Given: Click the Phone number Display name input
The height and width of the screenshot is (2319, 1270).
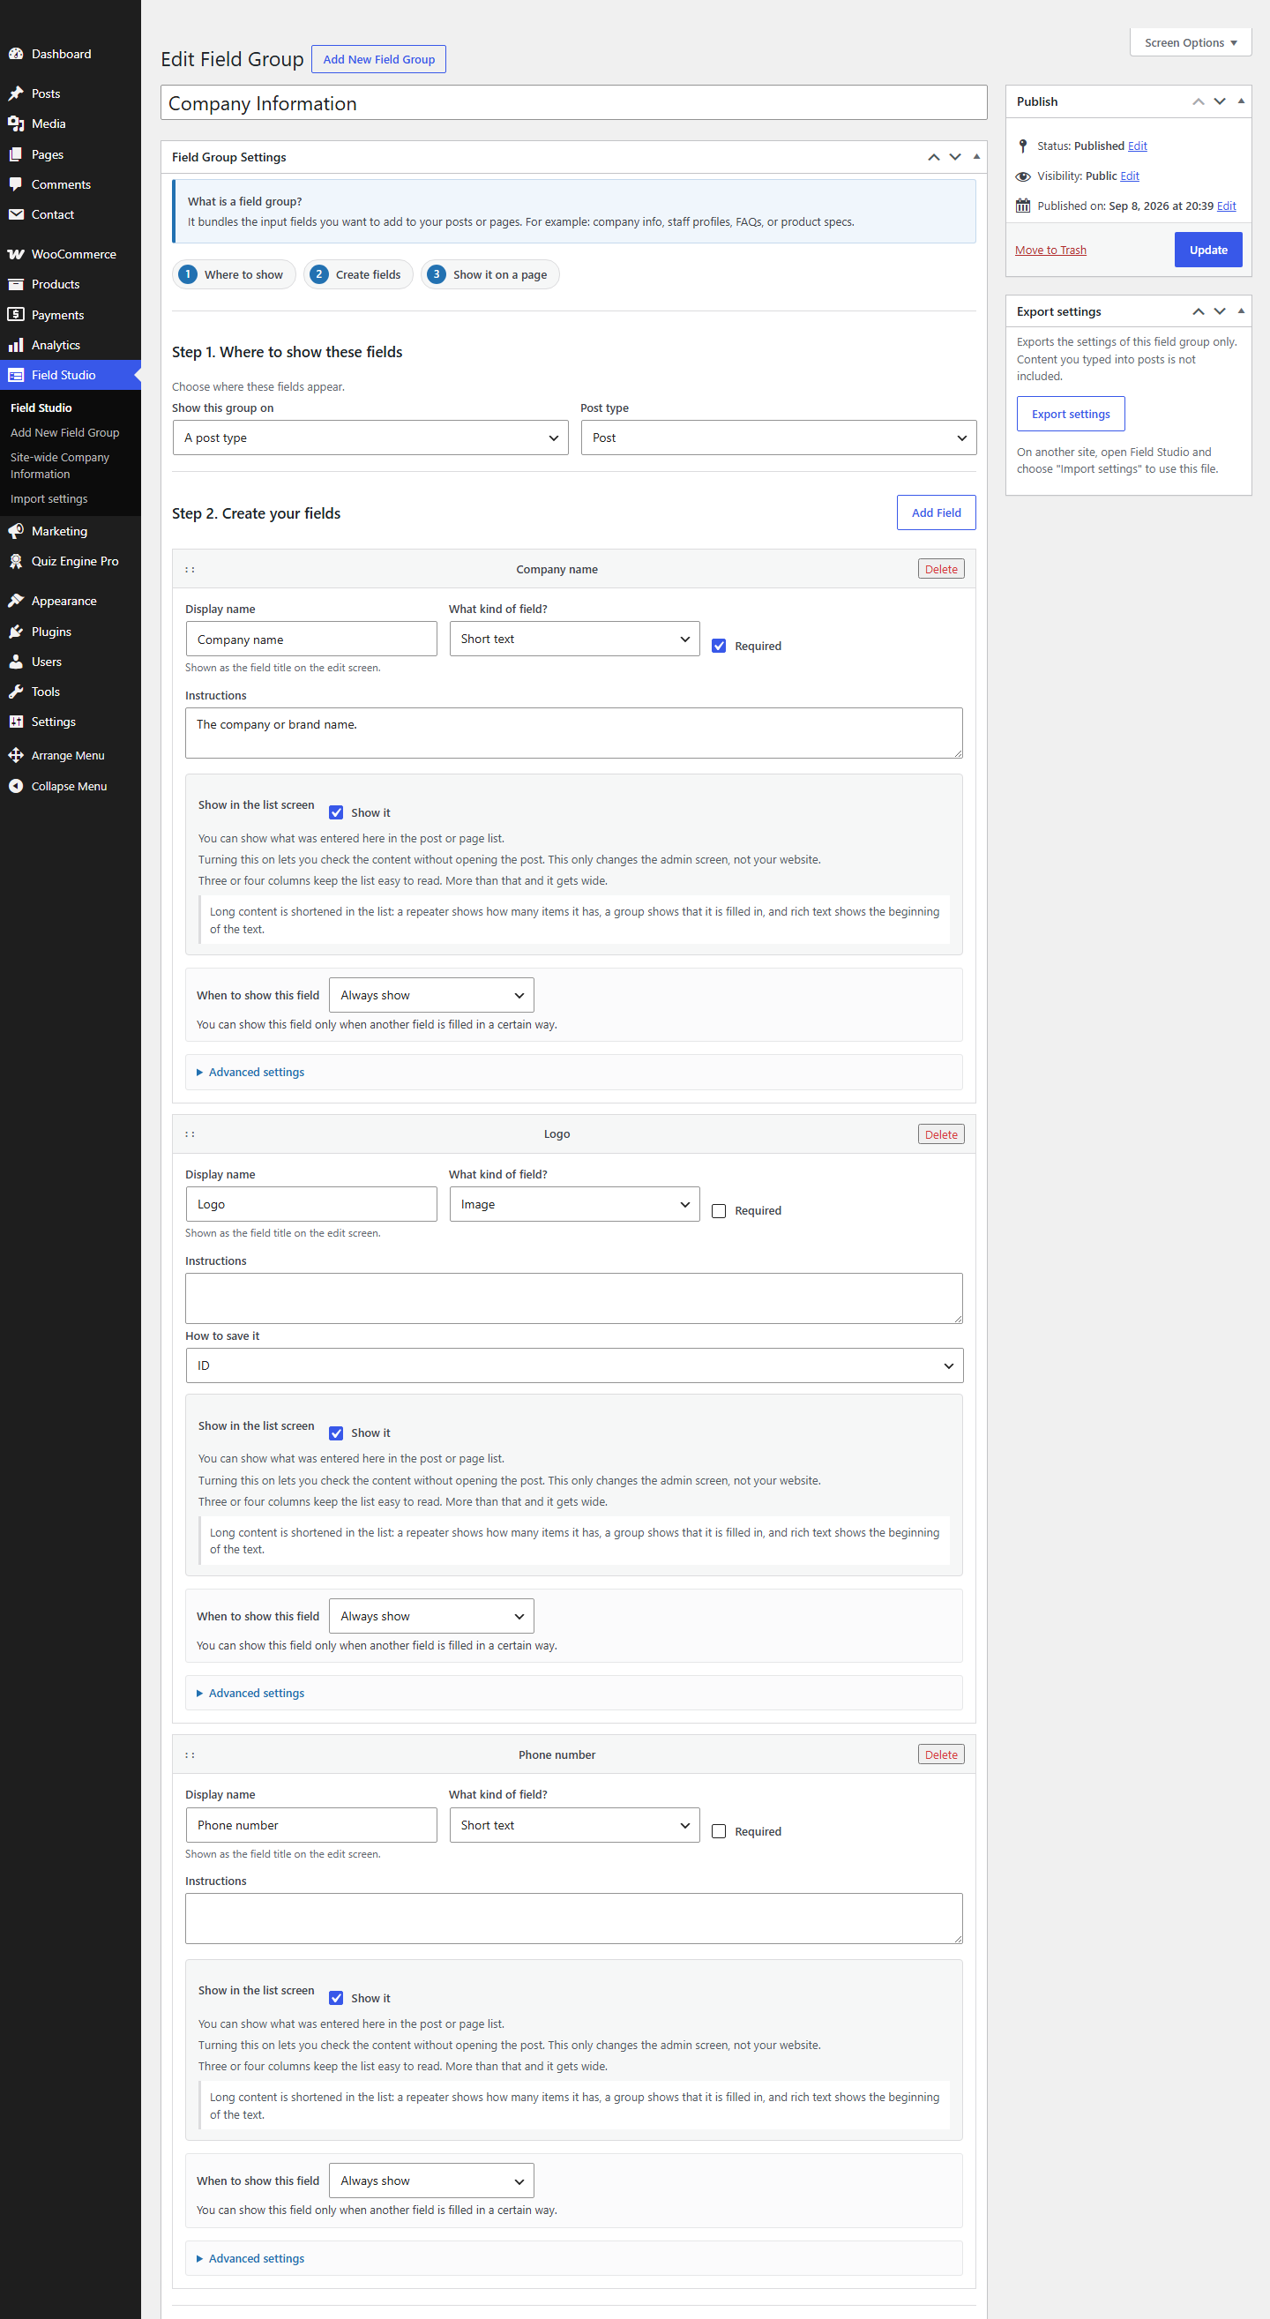Looking at the screenshot, I should 311,1825.
